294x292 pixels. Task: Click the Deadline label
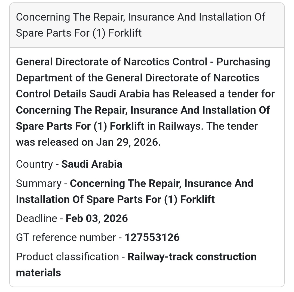36,218
